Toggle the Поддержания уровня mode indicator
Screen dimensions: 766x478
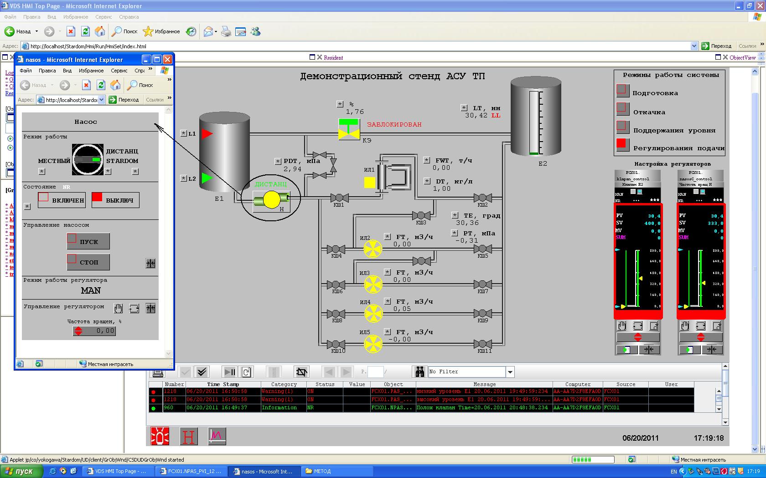coord(623,127)
